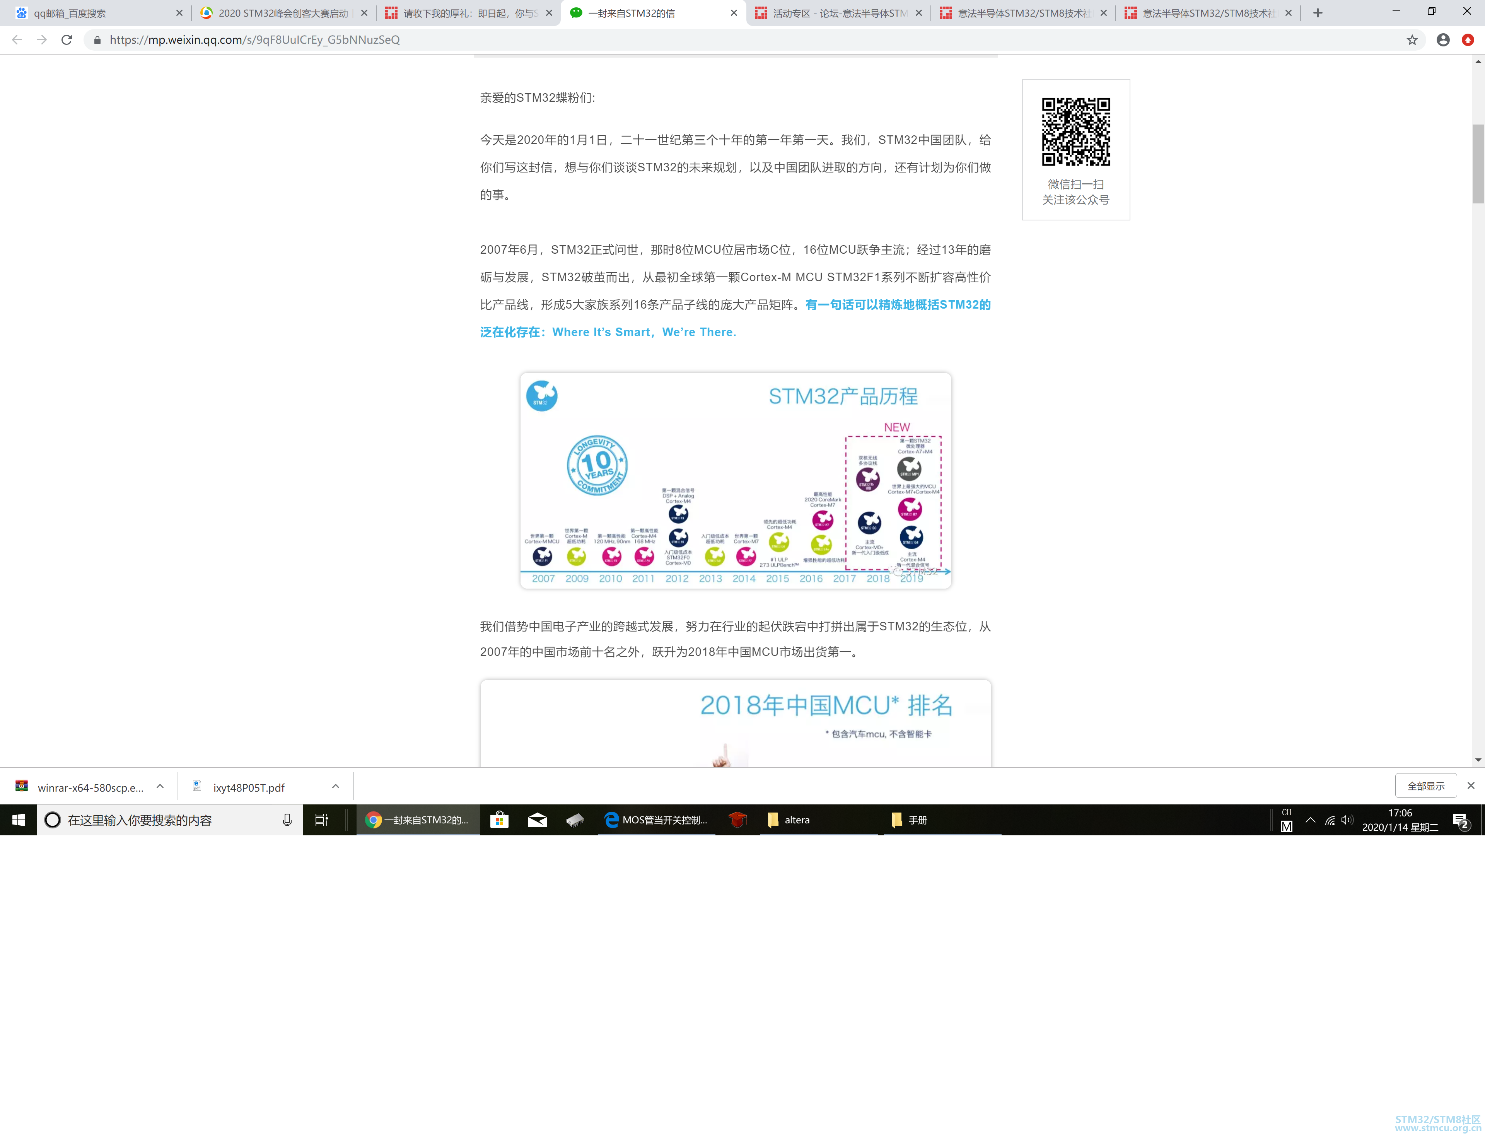Click the WeChat QR code image
The height and width of the screenshot is (1137, 1485).
pos(1075,131)
